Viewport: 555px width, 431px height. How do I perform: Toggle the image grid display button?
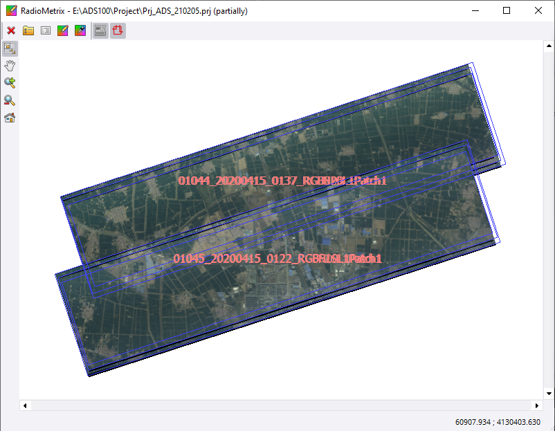100,30
